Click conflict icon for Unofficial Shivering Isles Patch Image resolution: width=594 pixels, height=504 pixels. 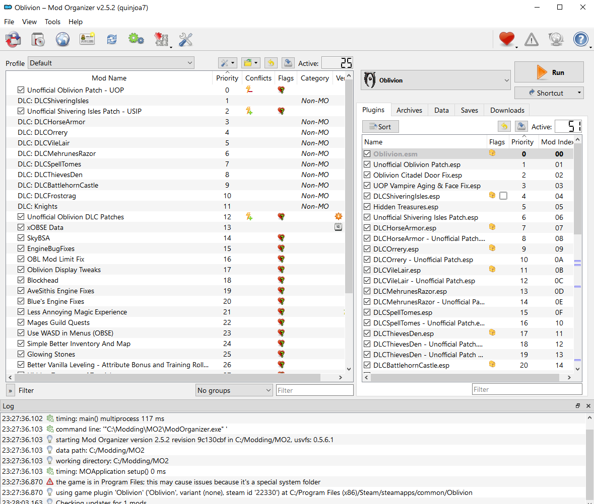coord(249,111)
